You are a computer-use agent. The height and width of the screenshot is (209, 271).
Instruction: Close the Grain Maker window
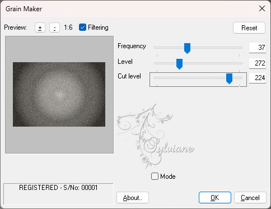pyautogui.click(x=262, y=8)
